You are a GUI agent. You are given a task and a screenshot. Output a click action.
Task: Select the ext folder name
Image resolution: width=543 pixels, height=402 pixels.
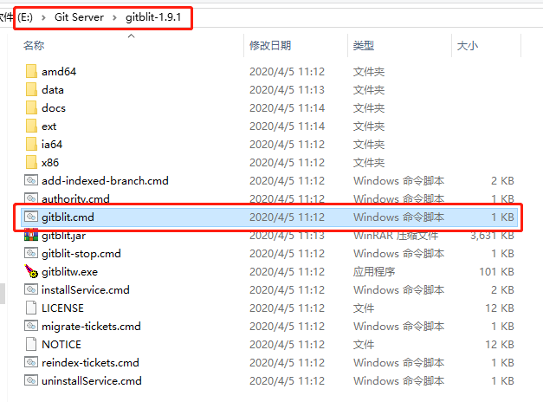tap(48, 126)
